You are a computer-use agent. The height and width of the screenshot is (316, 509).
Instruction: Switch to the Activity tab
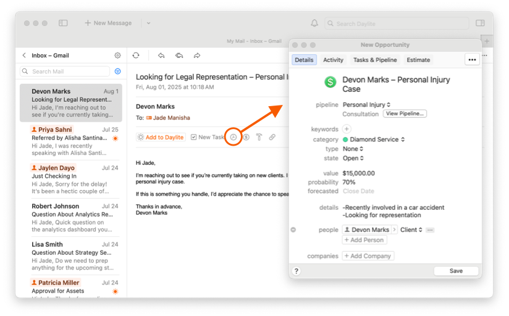tap(333, 60)
